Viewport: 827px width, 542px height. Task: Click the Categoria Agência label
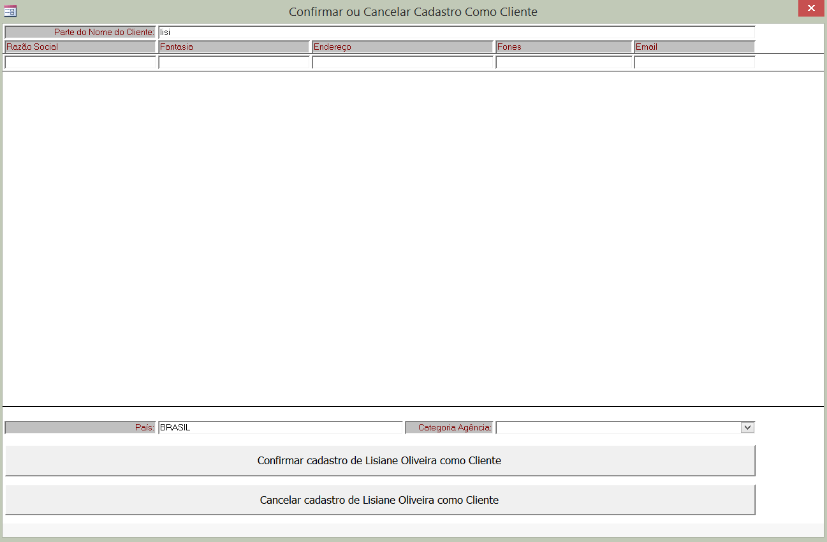[x=449, y=427]
